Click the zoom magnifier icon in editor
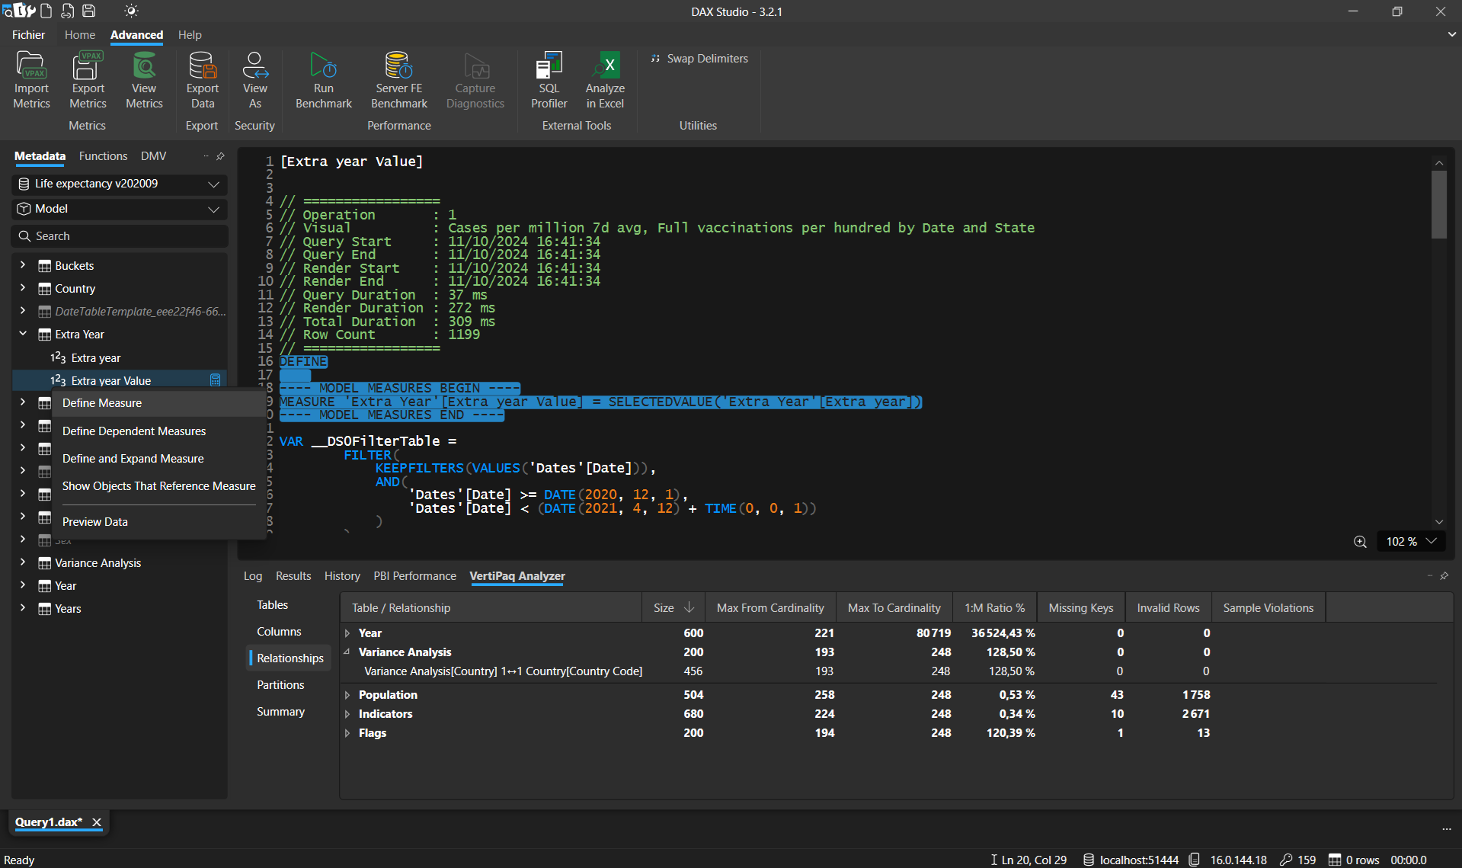 [x=1360, y=541]
